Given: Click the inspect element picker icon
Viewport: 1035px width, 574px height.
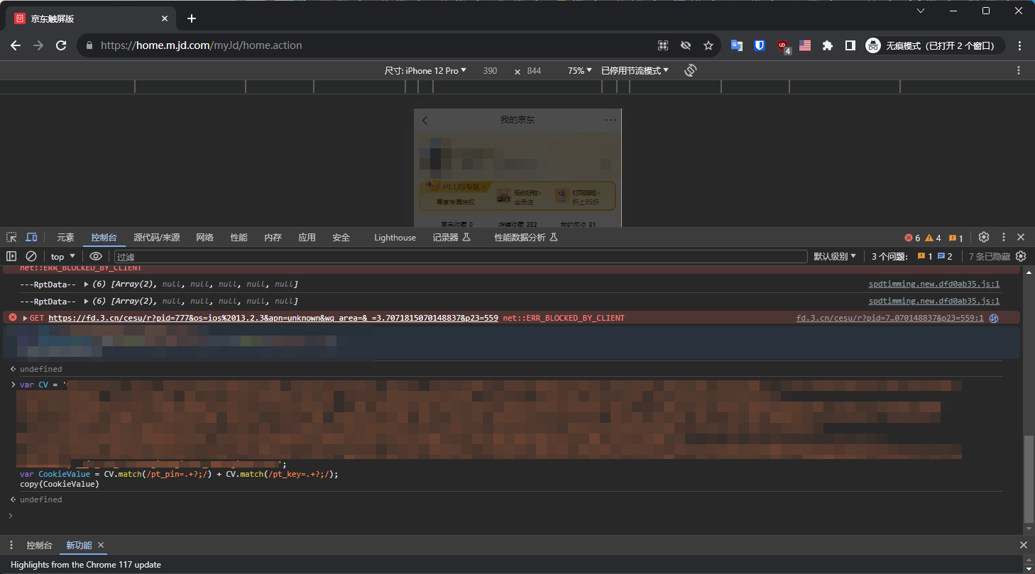Looking at the screenshot, I should pos(11,237).
